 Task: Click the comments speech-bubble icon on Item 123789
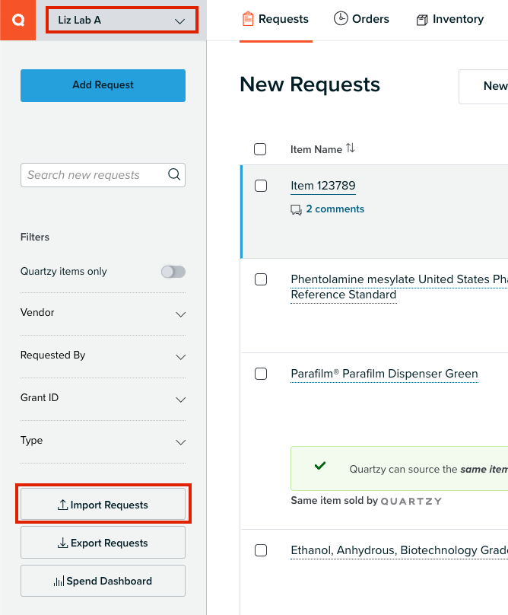click(x=296, y=209)
